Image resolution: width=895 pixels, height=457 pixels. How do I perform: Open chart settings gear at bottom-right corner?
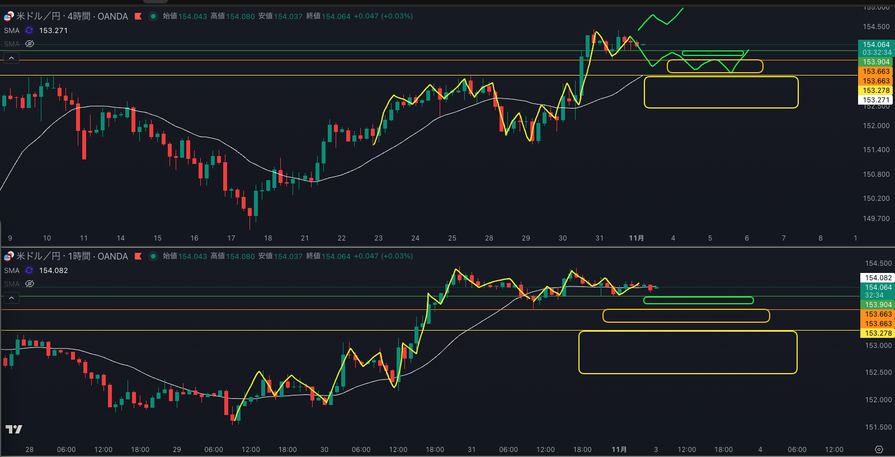click(879, 450)
